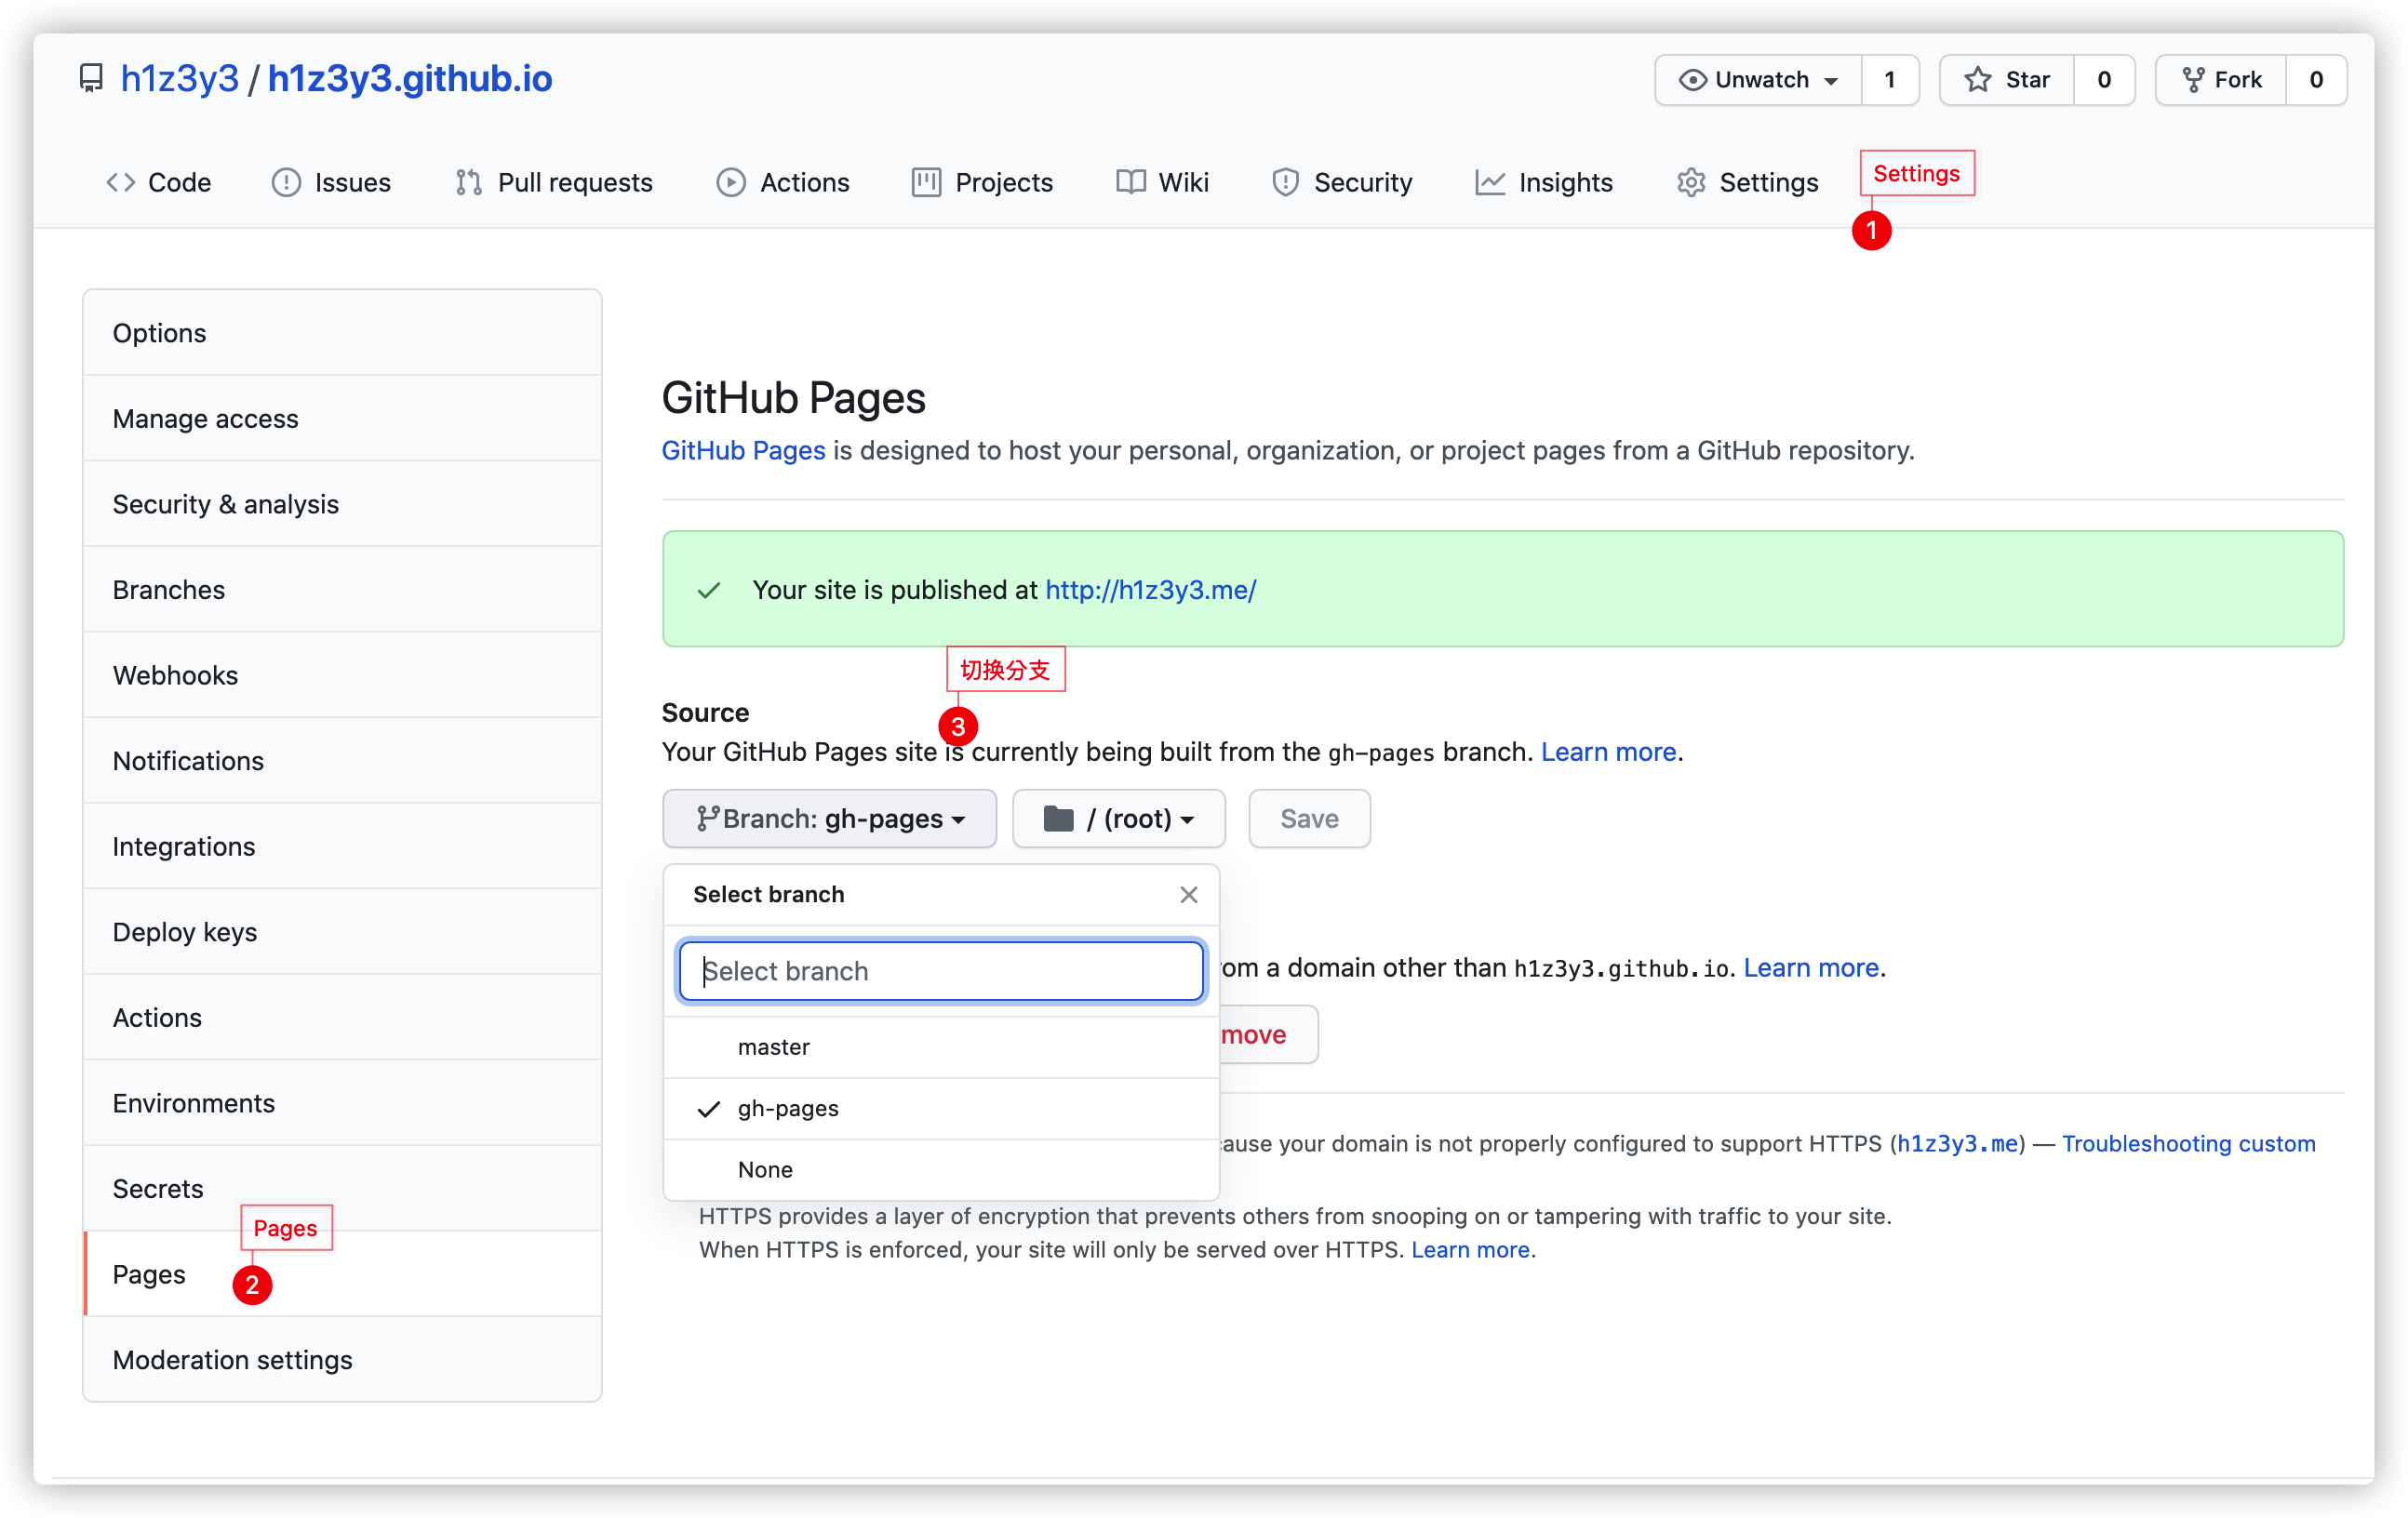Expand the Branch: gh-pages dropdown
This screenshot has width=2408, height=1518.
coord(829,819)
